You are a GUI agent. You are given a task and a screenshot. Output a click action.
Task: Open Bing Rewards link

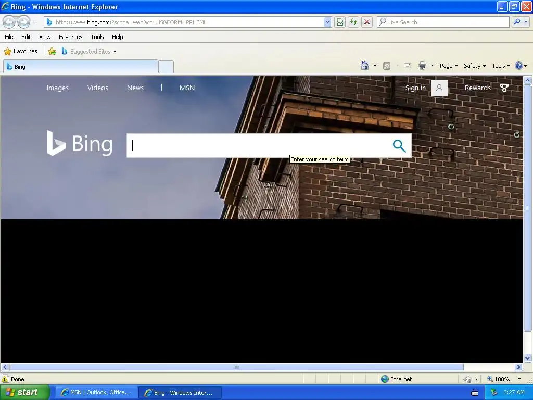coord(478,87)
